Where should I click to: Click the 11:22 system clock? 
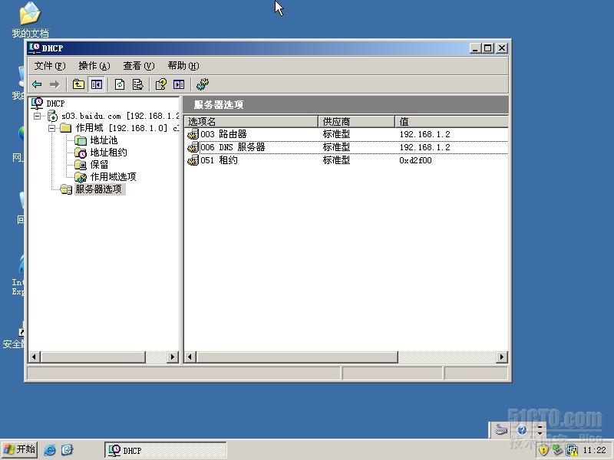594,450
